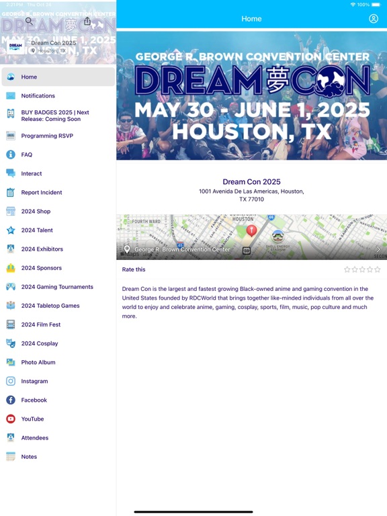
Task: Select BUY BADGES 2025 menu entry
Action: 58,116
